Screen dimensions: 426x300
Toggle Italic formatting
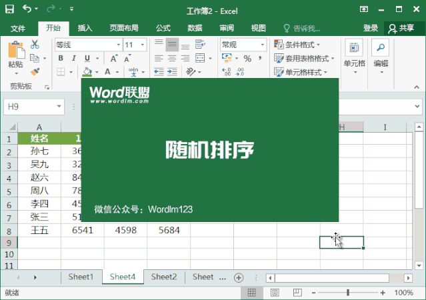[x=73, y=58]
